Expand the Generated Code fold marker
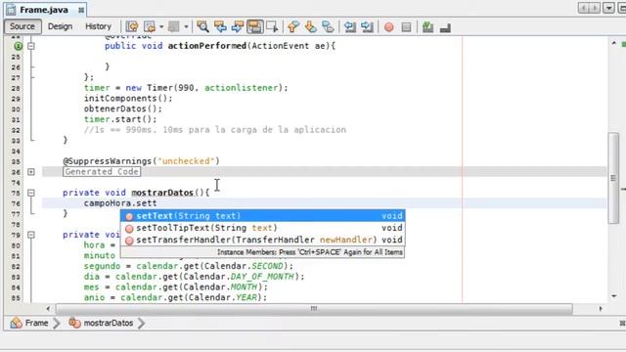Image resolution: width=626 pixels, height=352 pixels. [31, 172]
